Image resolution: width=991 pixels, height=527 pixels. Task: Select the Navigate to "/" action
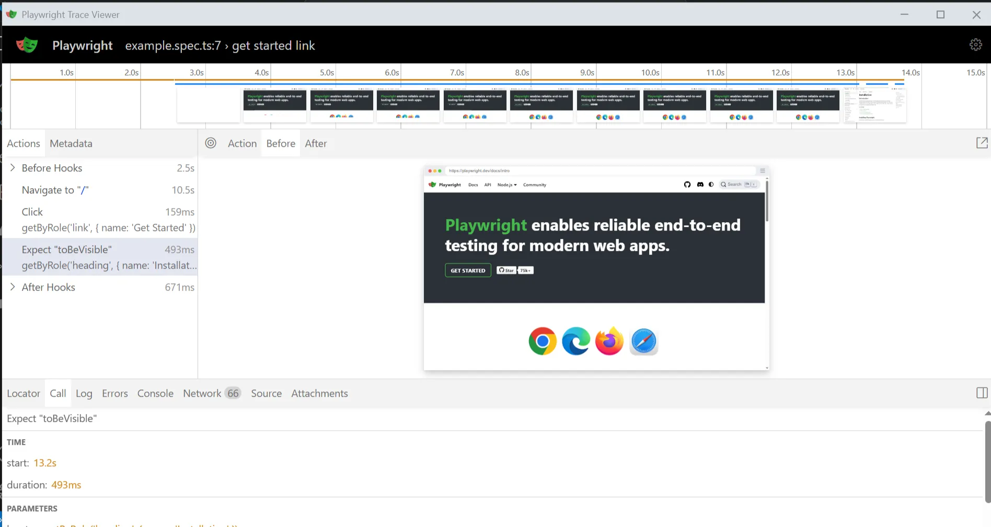tap(100, 190)
